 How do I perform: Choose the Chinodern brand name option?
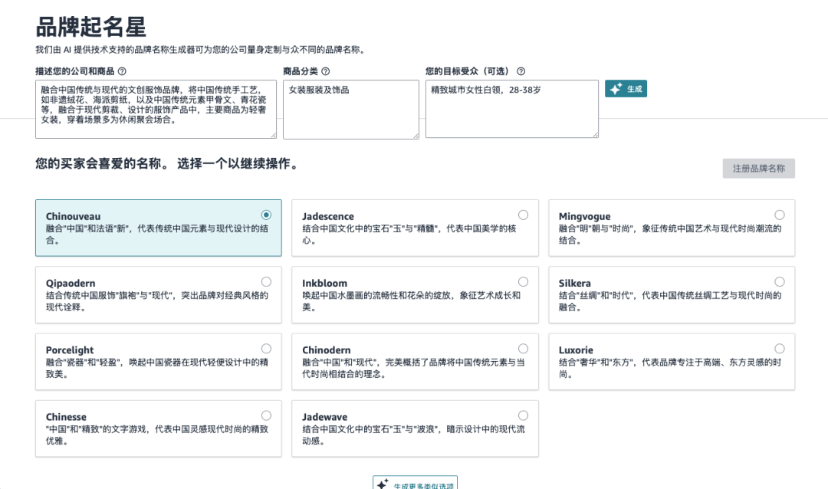(x=524, y=348)
